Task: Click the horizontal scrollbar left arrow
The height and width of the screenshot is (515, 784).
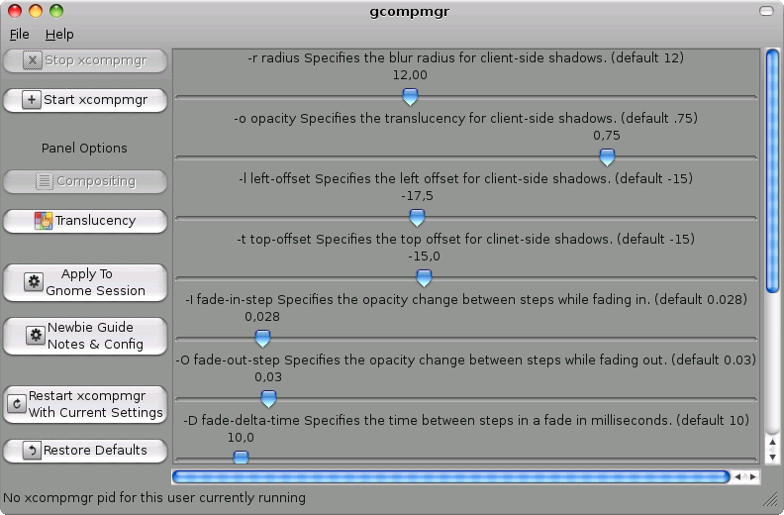Action: tap(737, 477)
